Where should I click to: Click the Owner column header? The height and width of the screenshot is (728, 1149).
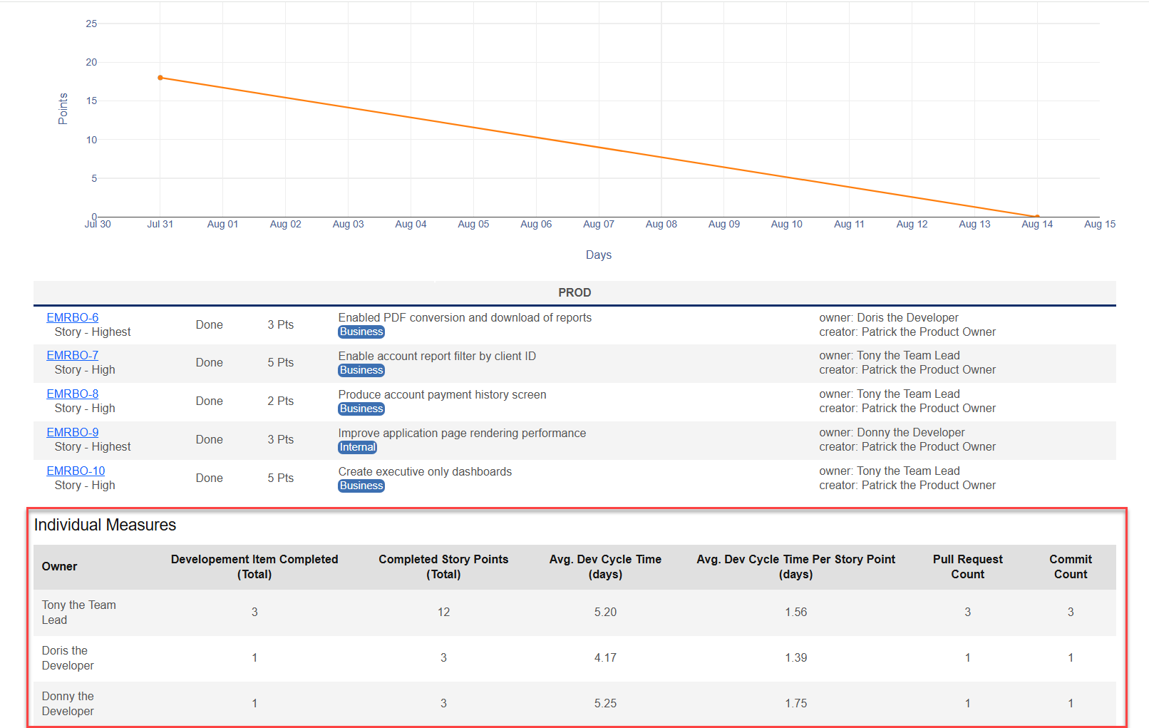(x=59, y=566)
